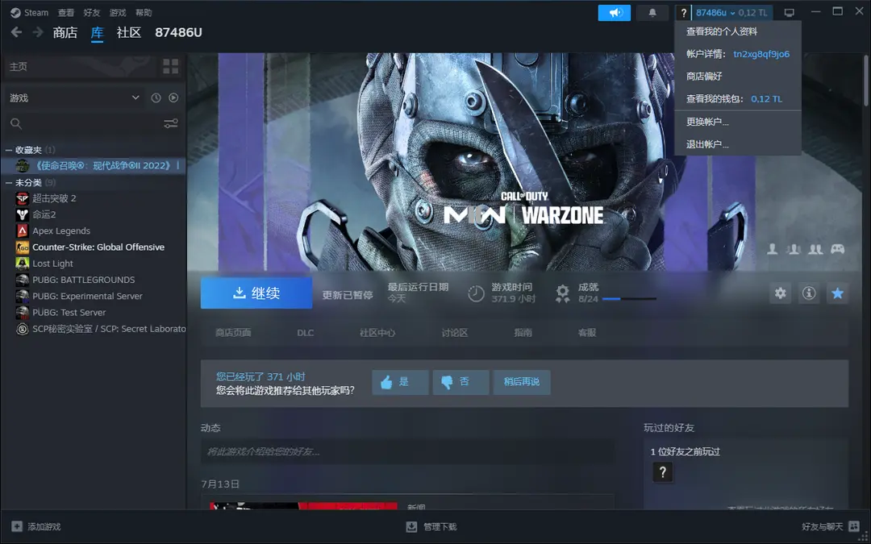Collapse the 87486u account dropdown
Image resolution: width=871 pixels, height=544 pixels.
point(731,13)
